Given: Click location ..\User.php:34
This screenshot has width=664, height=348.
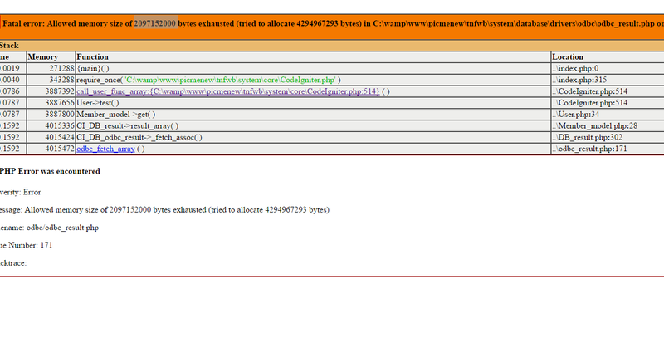Looking at the screenshot, I should pos(575,114).
